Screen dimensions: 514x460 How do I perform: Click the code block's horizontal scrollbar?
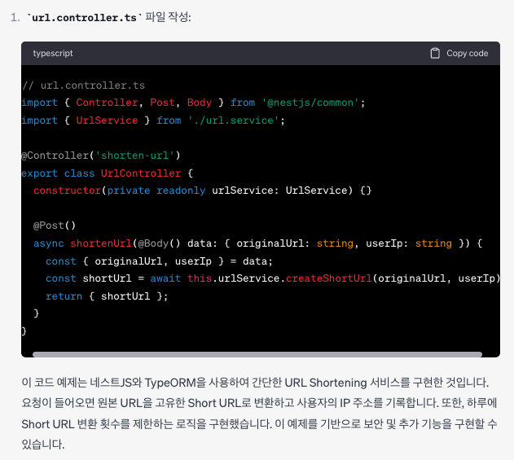click(257, 354)
